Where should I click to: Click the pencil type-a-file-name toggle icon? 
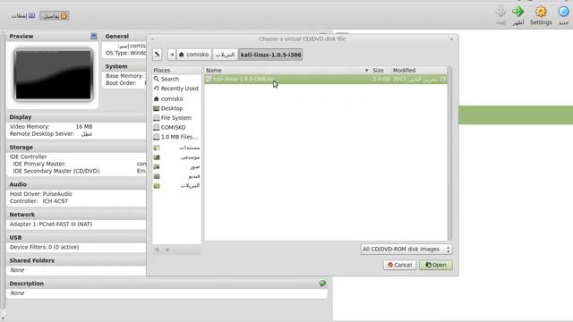click(x=158, y=55)
